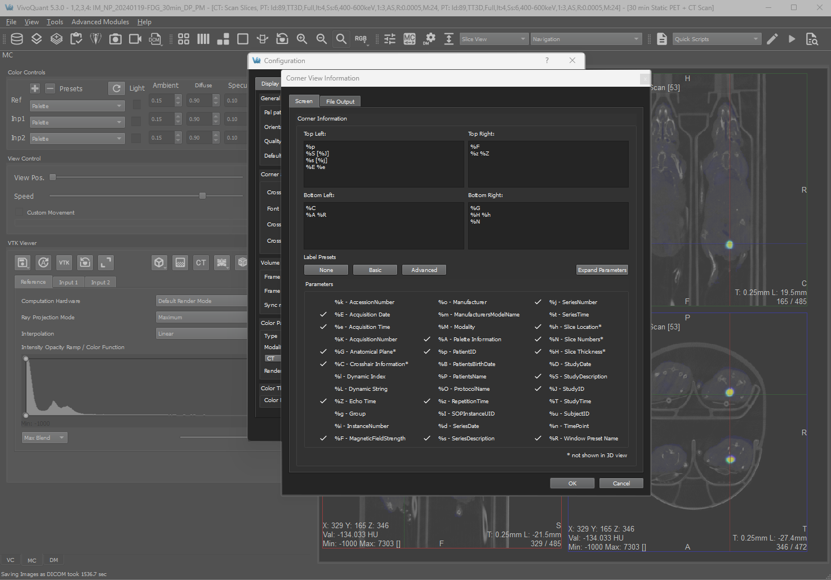Image resolution: width=831 pixels, height=580 pixels.
Task: Click the DM gear settings icon
Action: 429,39
